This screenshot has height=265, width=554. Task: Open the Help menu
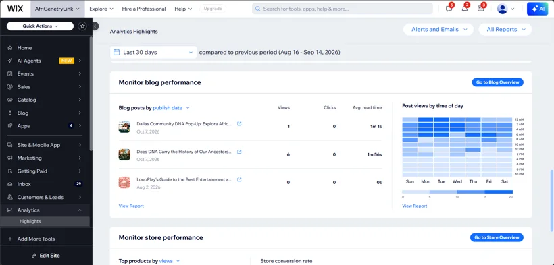(x=183, y=9)
